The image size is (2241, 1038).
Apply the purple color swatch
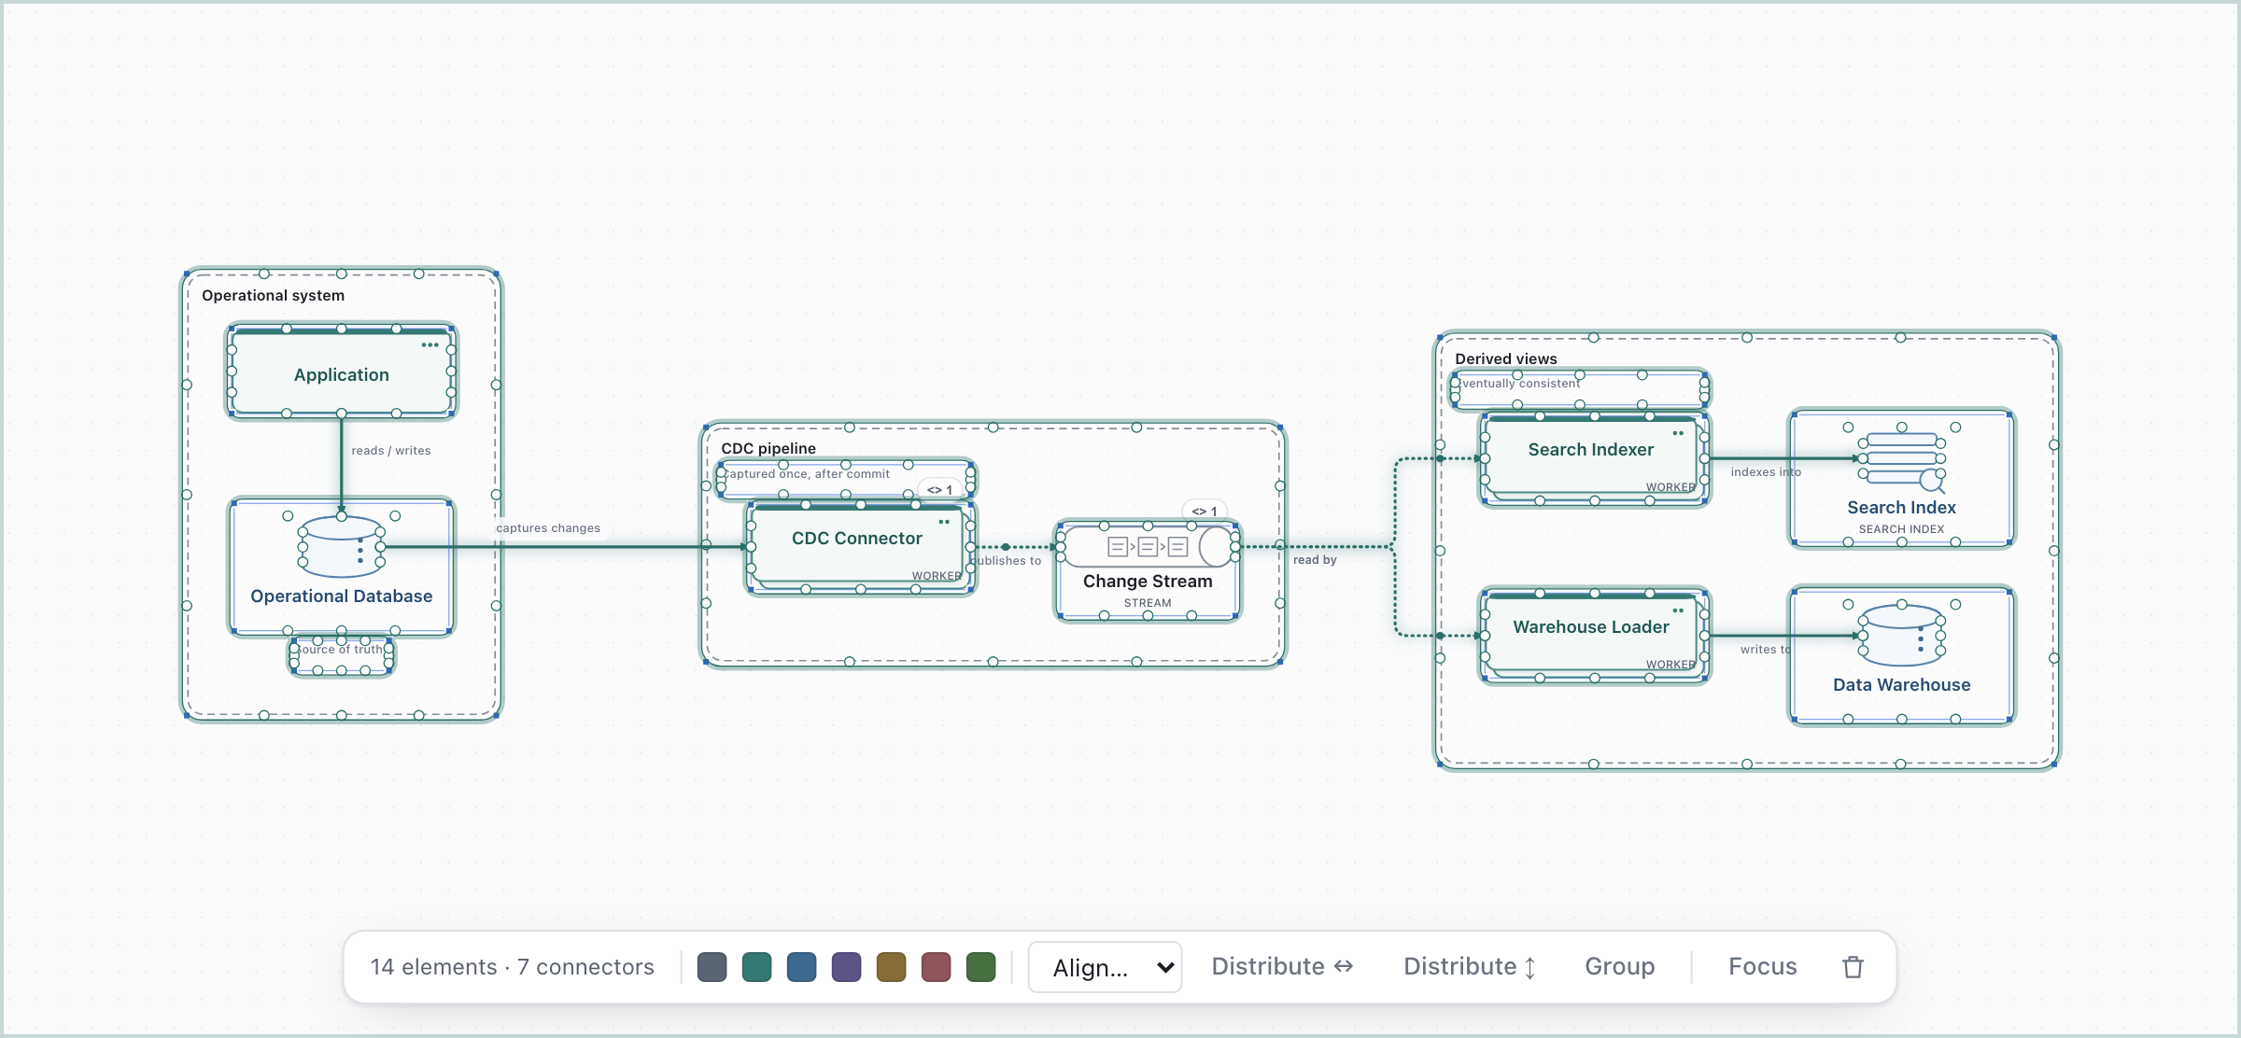pyautogui.click(x=846, y=967)
